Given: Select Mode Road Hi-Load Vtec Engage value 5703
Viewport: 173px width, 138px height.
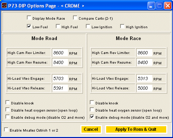Looking at the screenshot, I should (x=60, y=79).
